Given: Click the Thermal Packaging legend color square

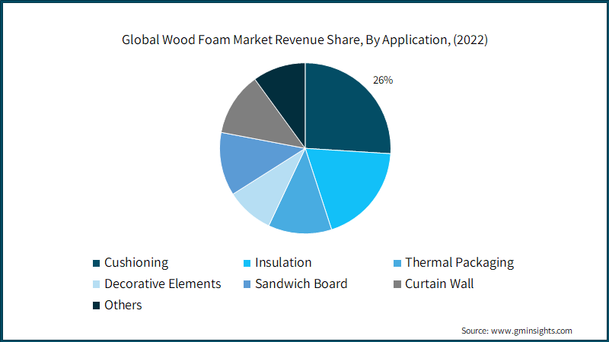Looking at the screenshot, I should click(397, 263).
